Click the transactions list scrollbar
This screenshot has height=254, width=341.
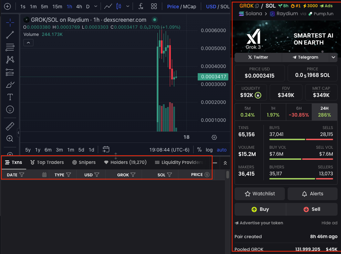click(227, 175)
